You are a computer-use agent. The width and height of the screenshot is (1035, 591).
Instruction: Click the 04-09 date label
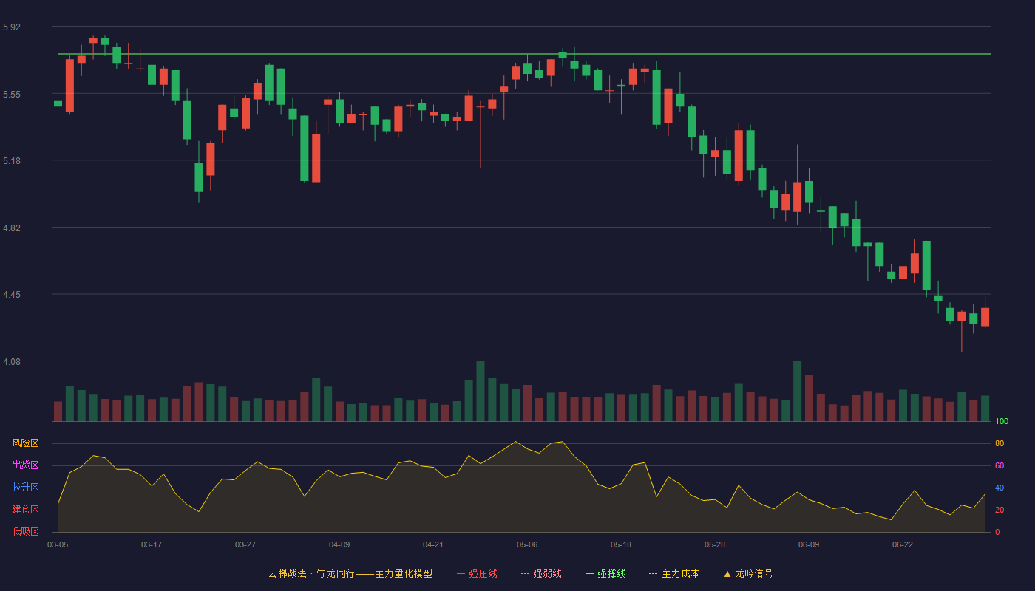point(339,544)
